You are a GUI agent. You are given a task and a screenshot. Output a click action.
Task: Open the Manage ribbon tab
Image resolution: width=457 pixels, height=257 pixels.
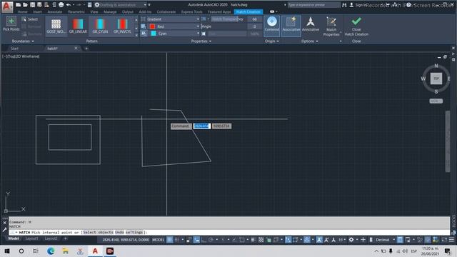pos(110,12)
